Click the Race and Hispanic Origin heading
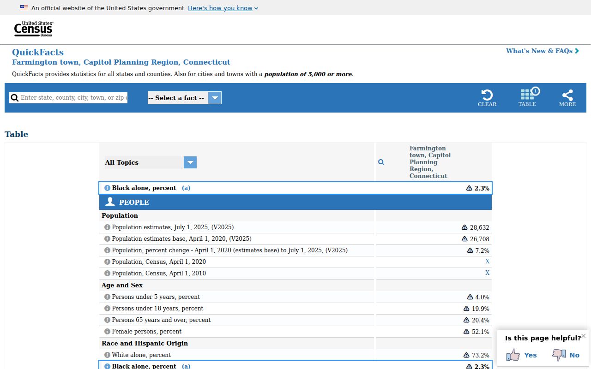Image resolution: width=591 pixels, height=369 pixels. coord(145,343)
